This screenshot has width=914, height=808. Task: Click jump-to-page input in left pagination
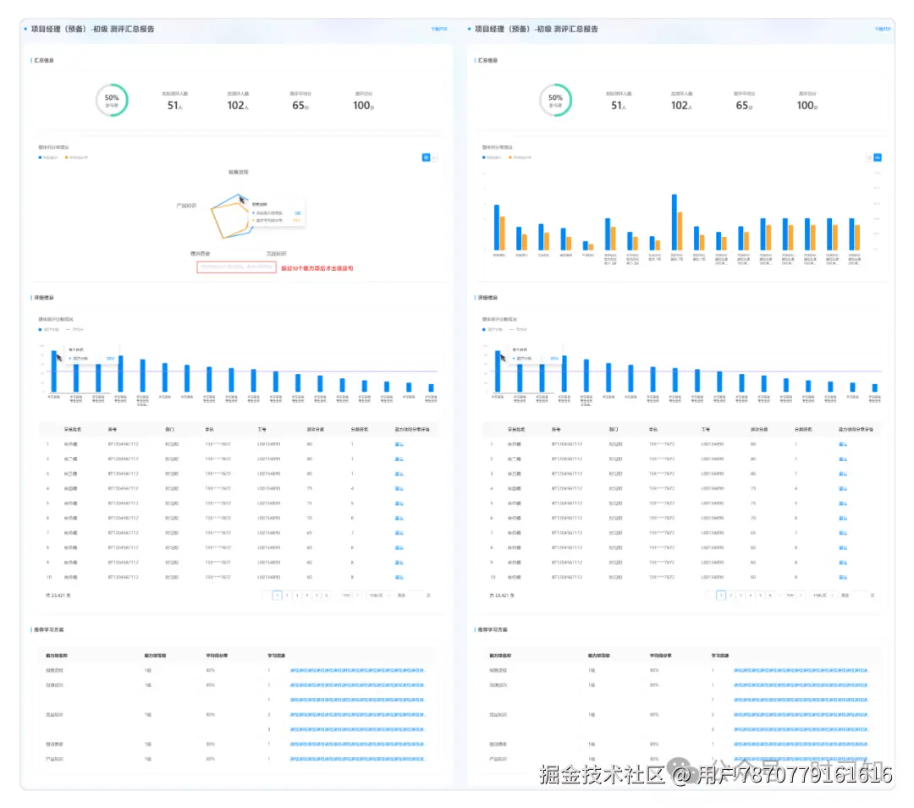416,596
